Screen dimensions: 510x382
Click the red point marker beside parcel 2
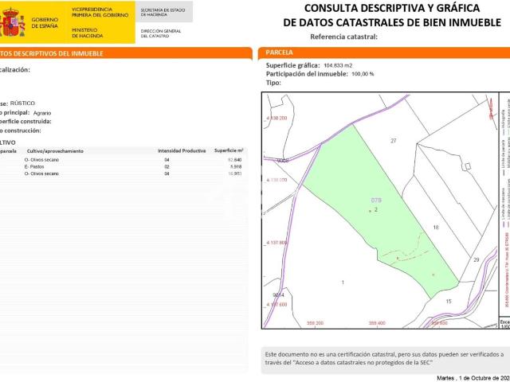pyautogui.click(x=369, y=210)
